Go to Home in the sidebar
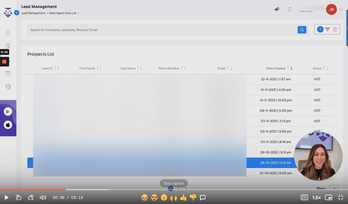The width and height of the screenshot is (348, 204). [8, 32]
